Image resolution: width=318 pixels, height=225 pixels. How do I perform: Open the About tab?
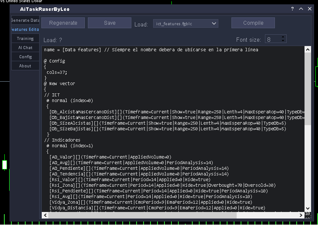point(25,66)
